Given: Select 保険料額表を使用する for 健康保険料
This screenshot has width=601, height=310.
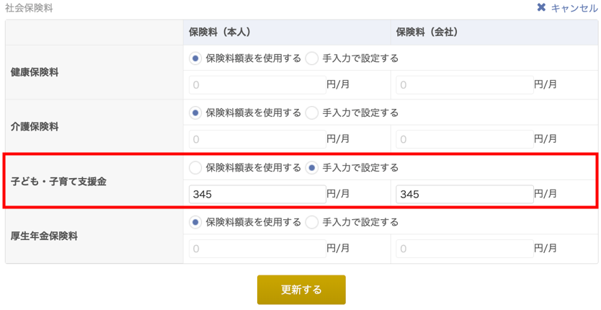Looking at the screenshot, I should point(195,58).
